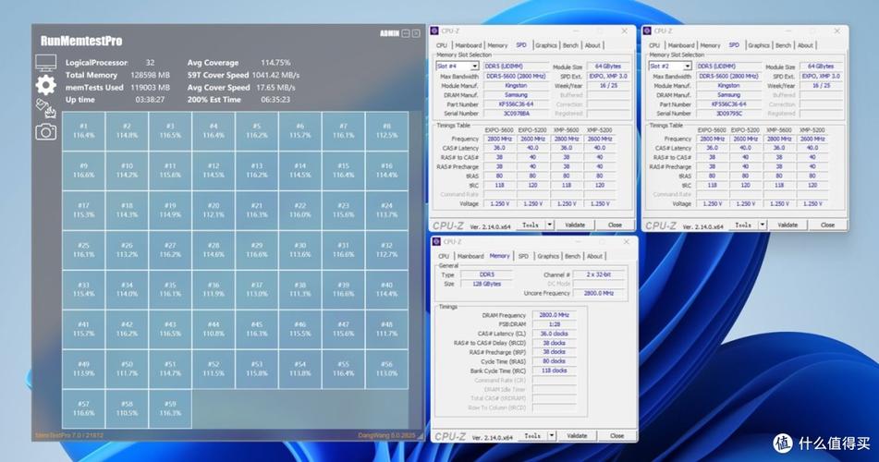
Task: Click the Size field showing 128 GBytes
Action: 488,285
